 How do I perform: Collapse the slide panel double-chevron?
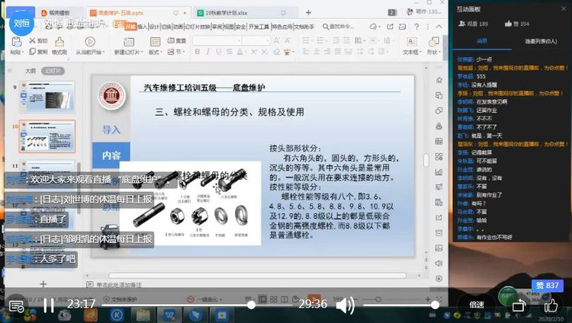[x=10, y=70]
